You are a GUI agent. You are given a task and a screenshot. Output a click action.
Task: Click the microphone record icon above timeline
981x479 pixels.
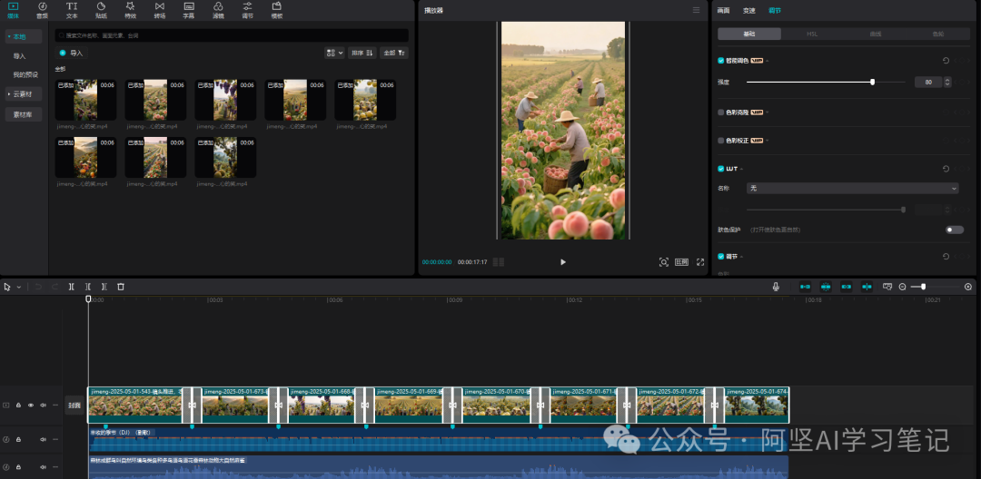pyautogui.click(x=776, y=287)
